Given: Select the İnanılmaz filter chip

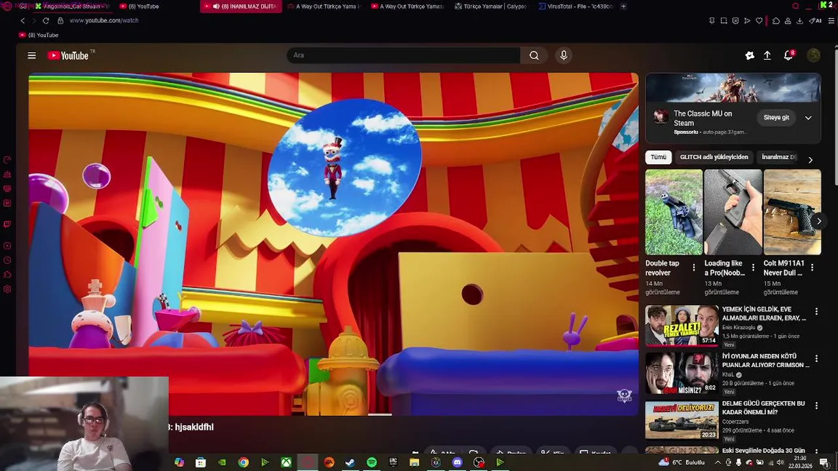Looking at the screenshot, I should click(779, 157).
